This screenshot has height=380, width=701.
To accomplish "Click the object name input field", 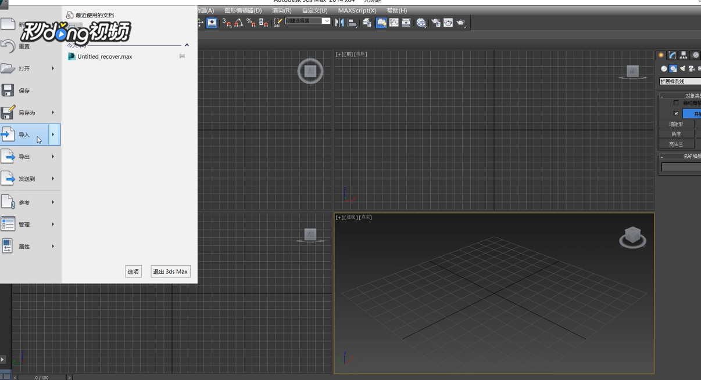I will (x=681, y=167).
